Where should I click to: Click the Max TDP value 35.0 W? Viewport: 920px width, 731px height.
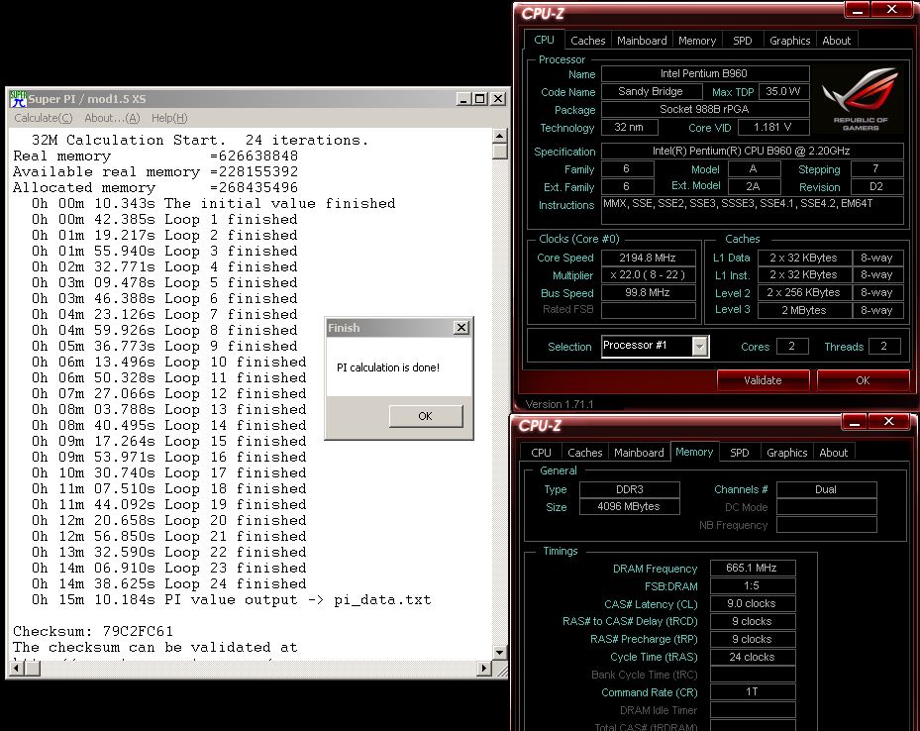pyautogui.click(x=783, y=91)
